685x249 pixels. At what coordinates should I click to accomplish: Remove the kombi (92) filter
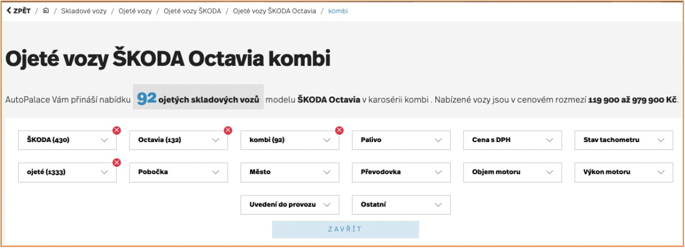tap(339, 130)
